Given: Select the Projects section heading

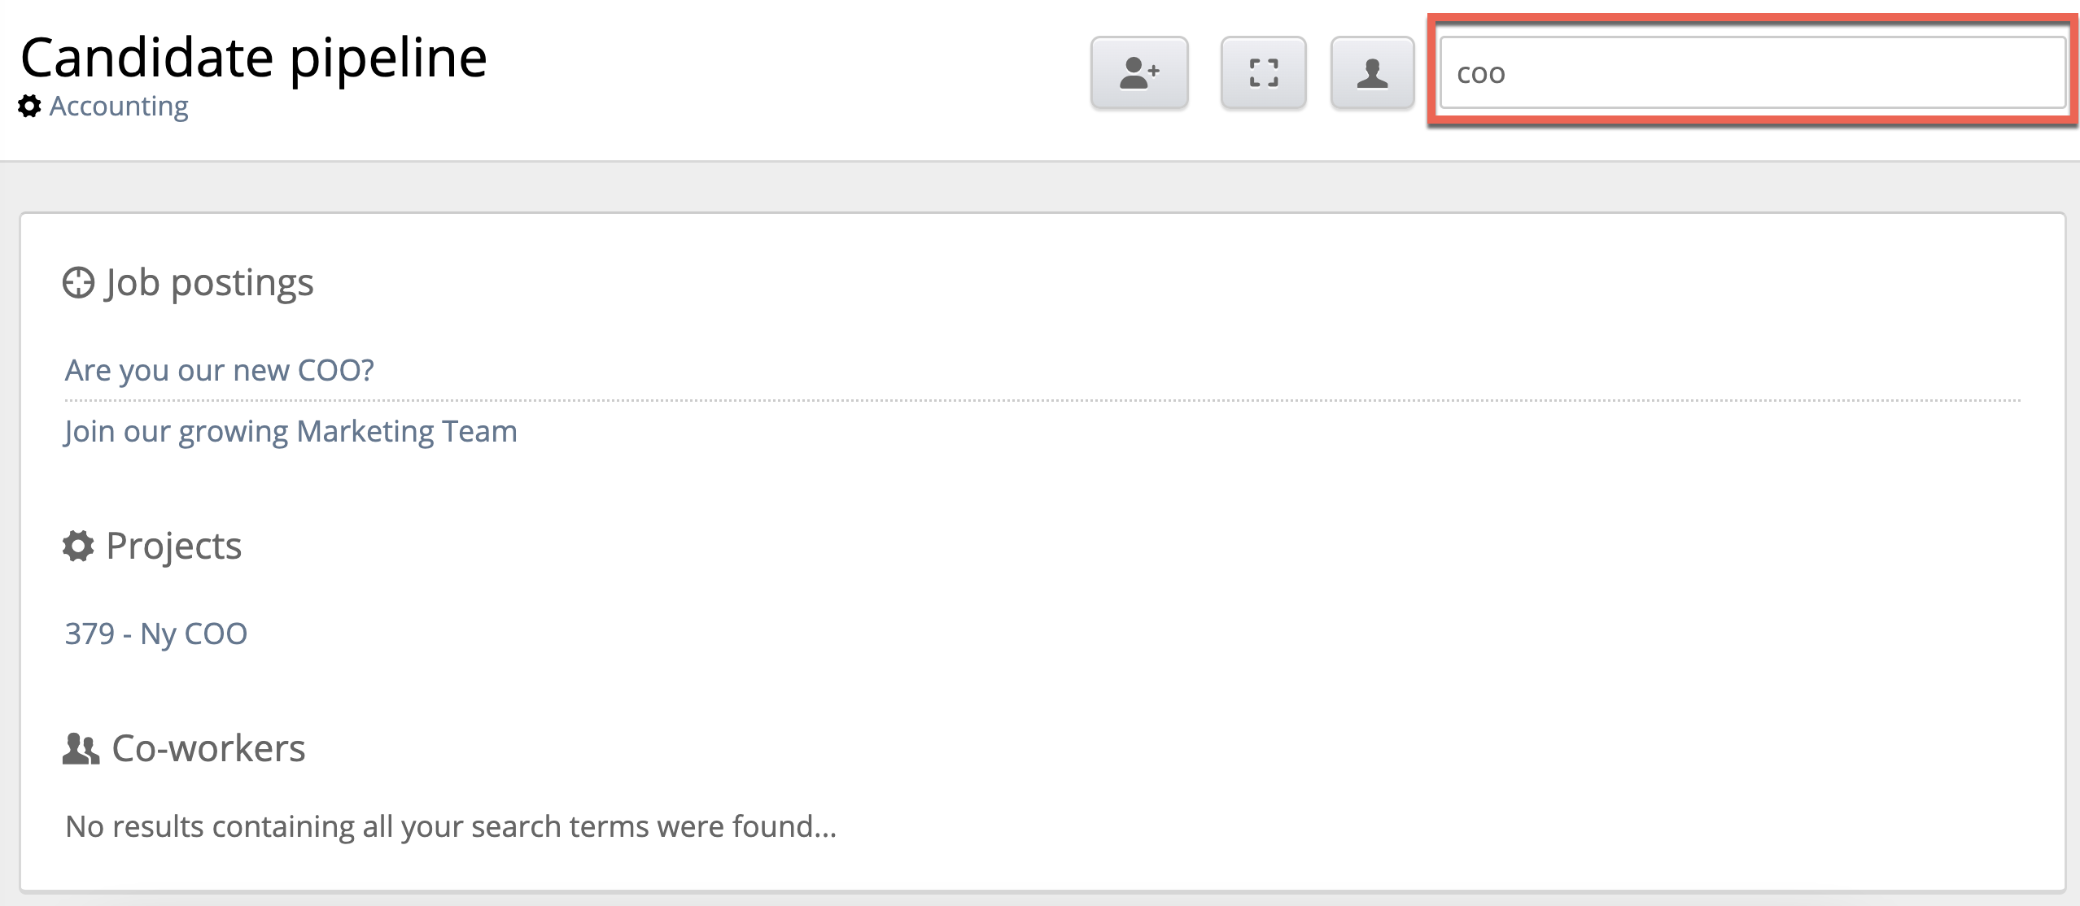Looking at the screenshot, I should (173, 546).
